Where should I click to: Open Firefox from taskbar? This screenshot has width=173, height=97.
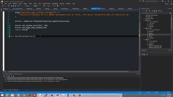80,95
